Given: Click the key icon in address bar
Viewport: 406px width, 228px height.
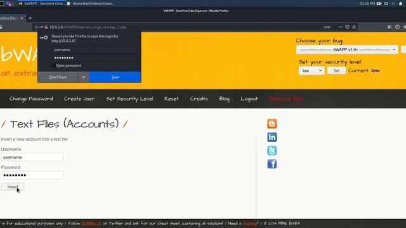Looking at the screenshot, I should (41, 27).
